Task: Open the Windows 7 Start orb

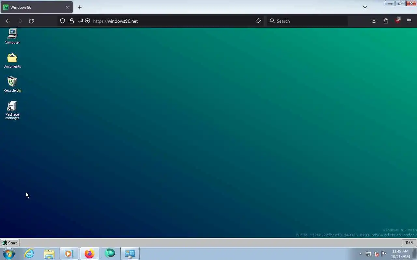Action: pos(9,253)
